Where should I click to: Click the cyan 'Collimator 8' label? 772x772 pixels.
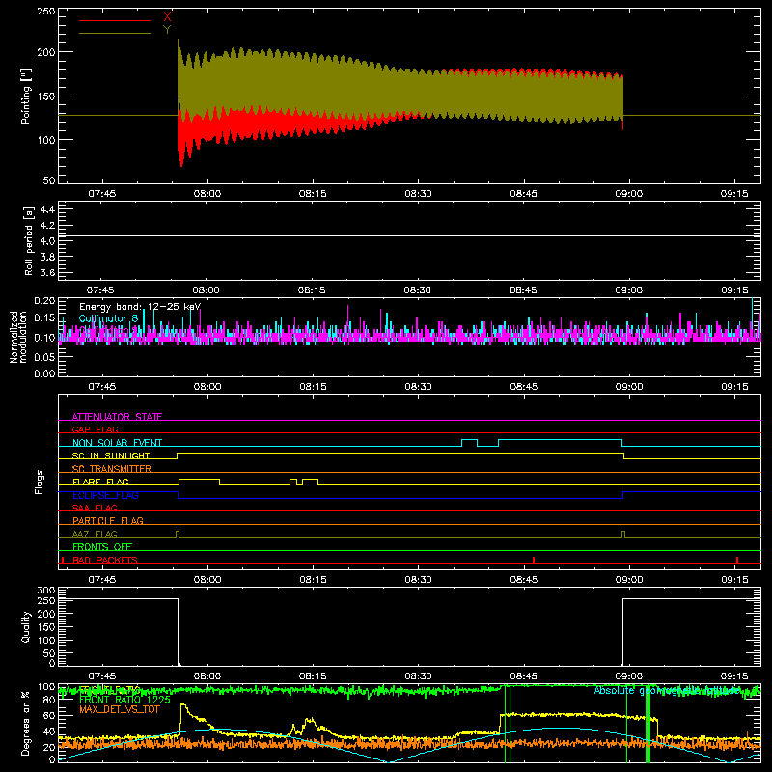108,318
